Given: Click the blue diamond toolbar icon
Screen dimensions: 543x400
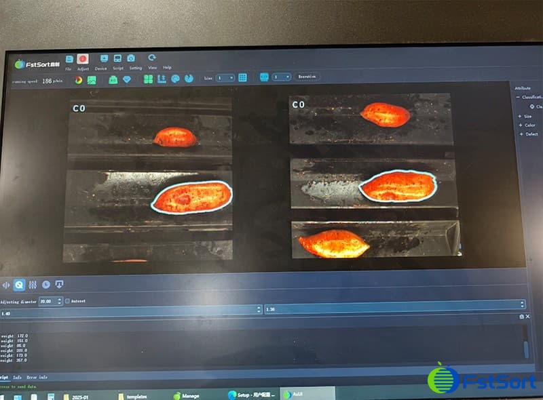Looking at the screenshot, I should pos(126,79).
